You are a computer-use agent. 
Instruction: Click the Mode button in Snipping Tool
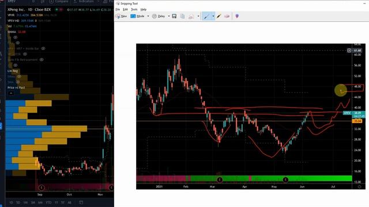click(x=138, y=16)
